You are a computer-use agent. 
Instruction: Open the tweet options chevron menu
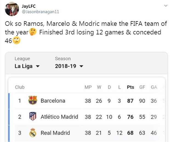(165, 5)
